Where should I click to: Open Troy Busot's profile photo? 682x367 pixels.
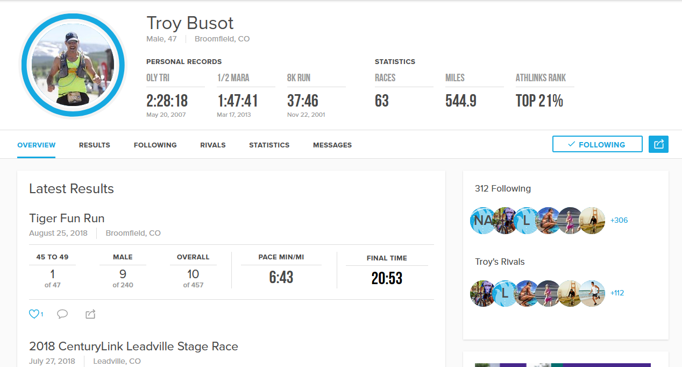coord(73,66)
